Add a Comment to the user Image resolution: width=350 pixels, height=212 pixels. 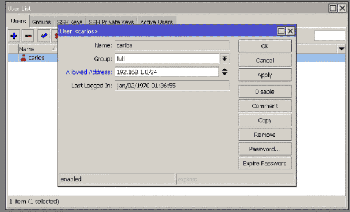[265, 106]
